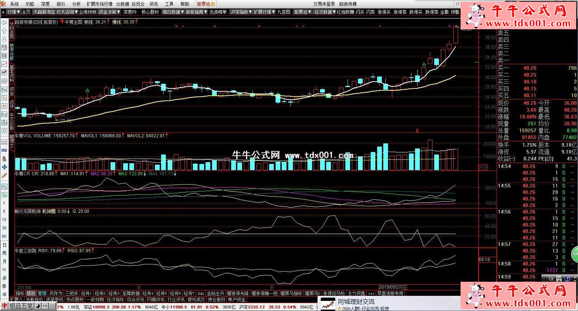Click the red S dollar icon in left sidebar
Screen dimensions: 578x311
pos(4,159)
